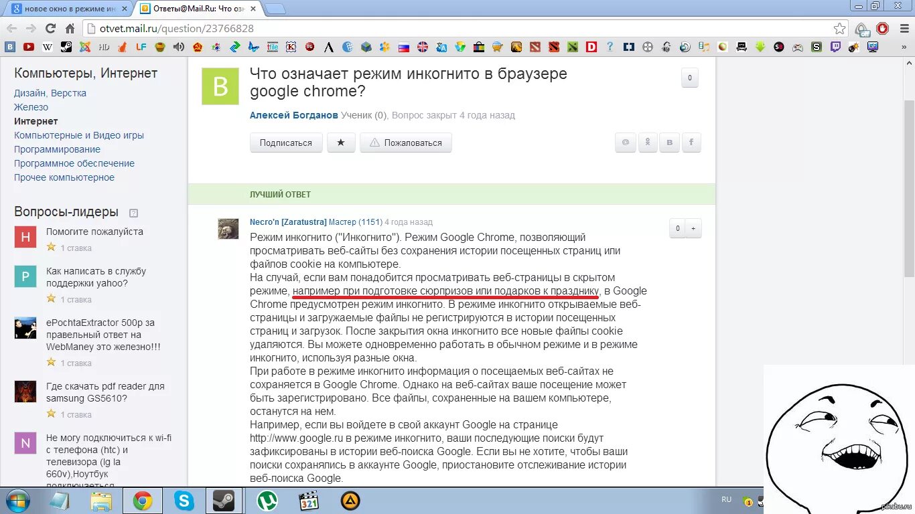Open Windows Start menu

point(17,501)
